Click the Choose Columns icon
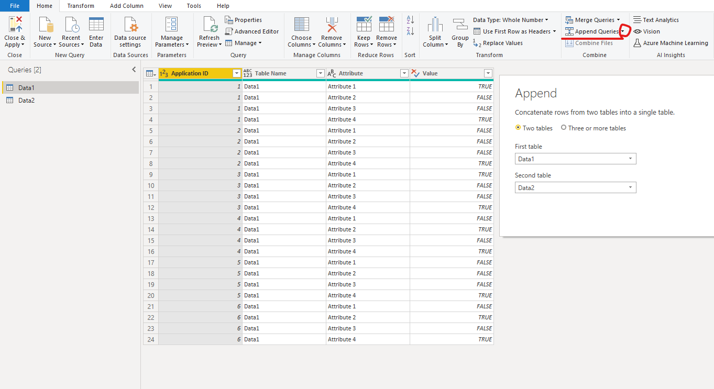The width and height of the screenshot is (714, 389). pos(301,25)
